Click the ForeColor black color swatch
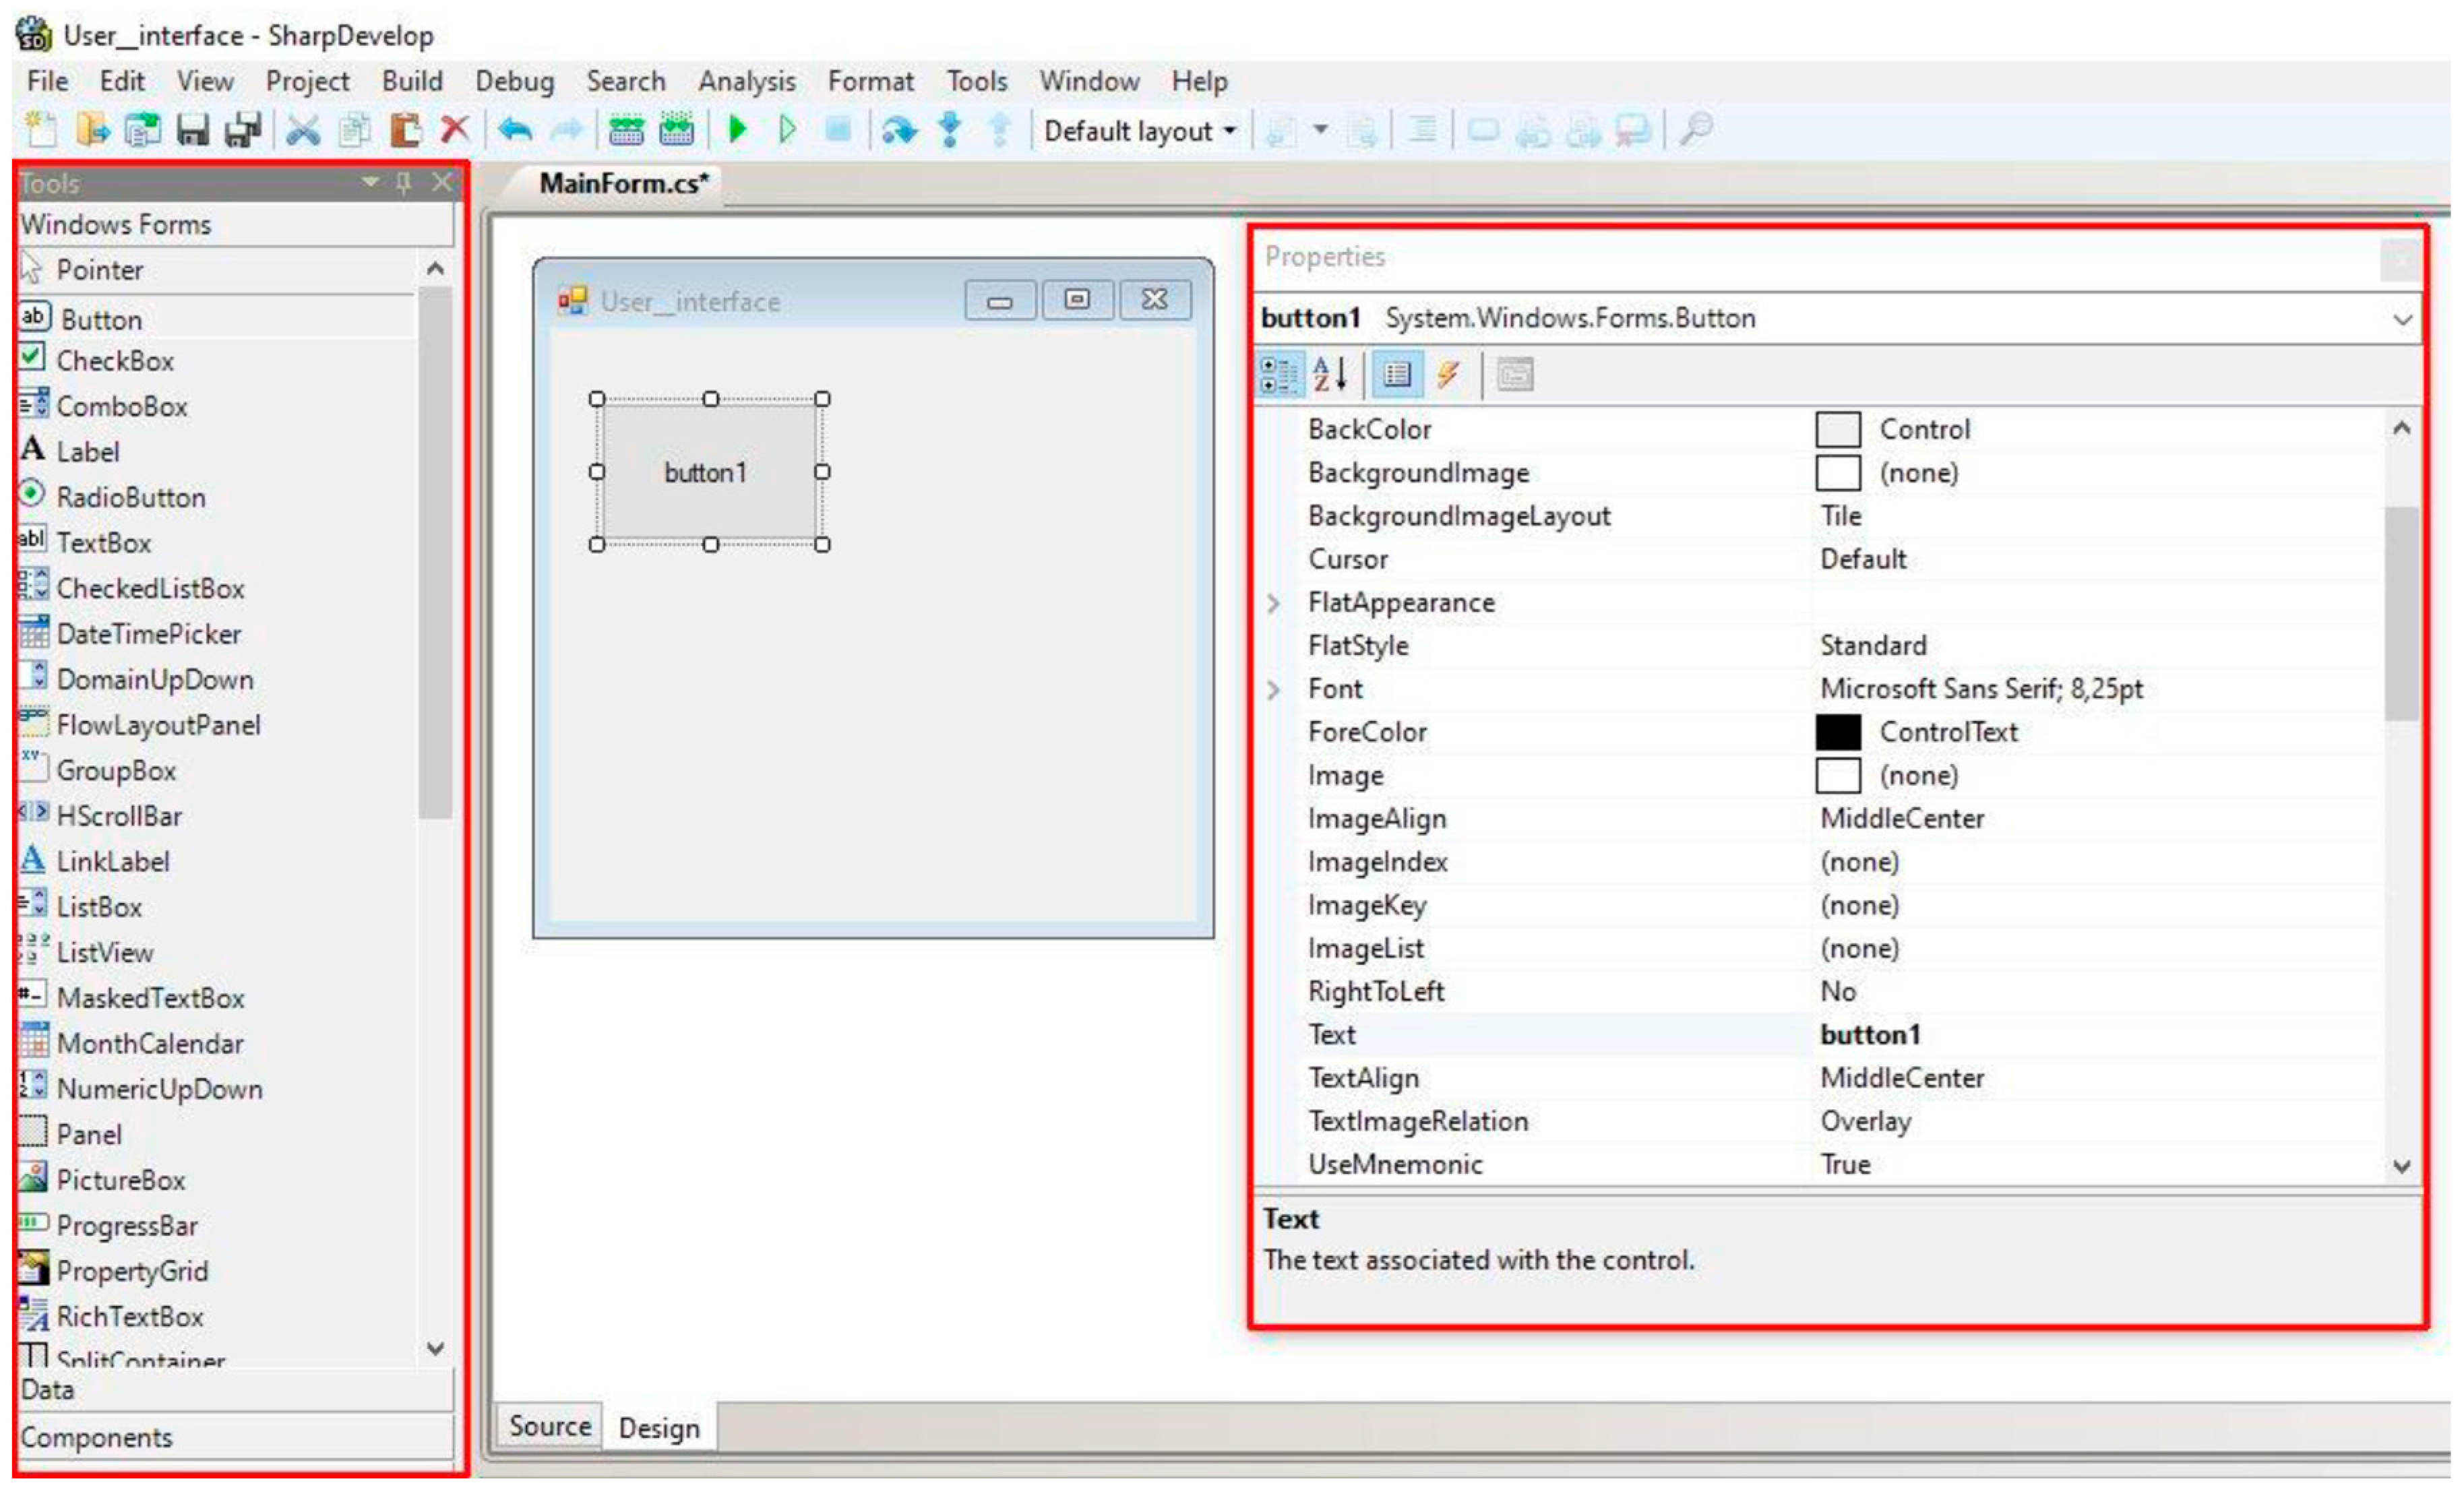 (1838, 733)
